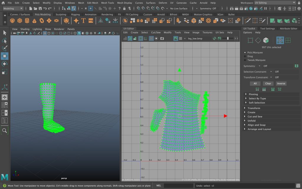
Task: Click the save scene icon
Action: click(x=40, y=9)
